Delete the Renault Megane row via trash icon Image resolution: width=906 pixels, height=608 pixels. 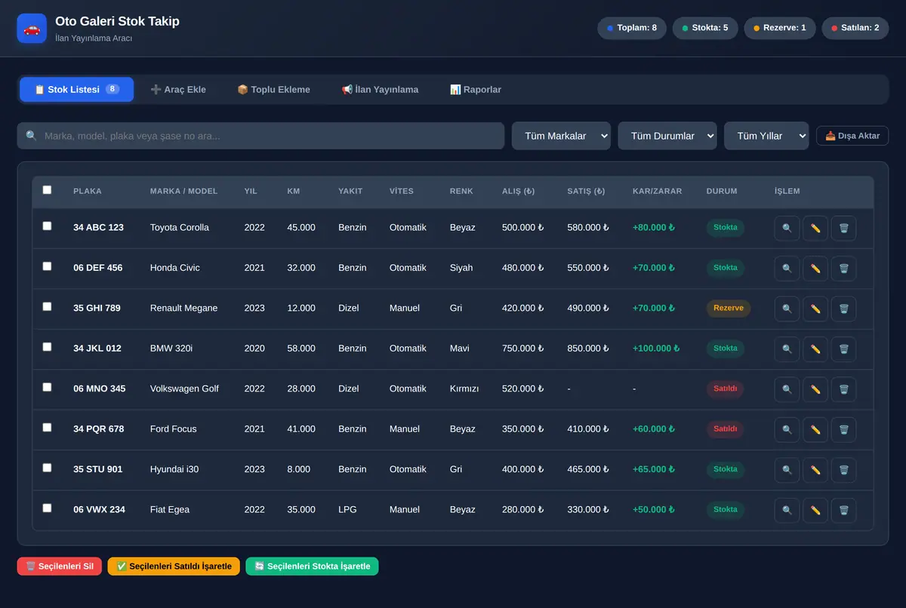(x=843, y=309)
